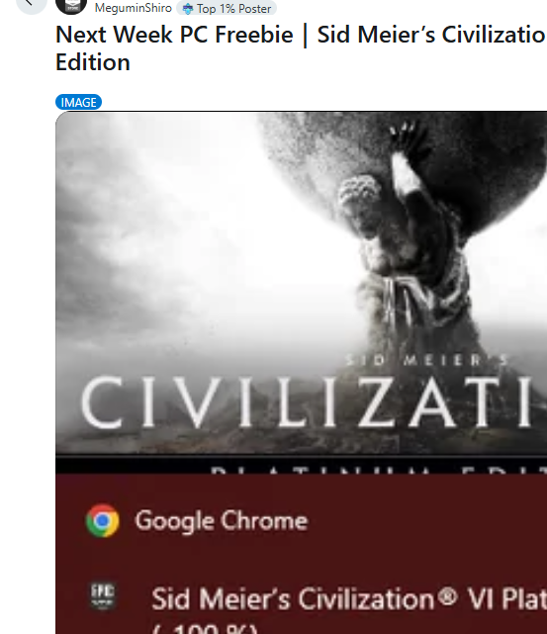This screenshot has width=547, height=634.
Task: Open the poster's round avatar
Action: pyautogui.click(x=71, y=5)
